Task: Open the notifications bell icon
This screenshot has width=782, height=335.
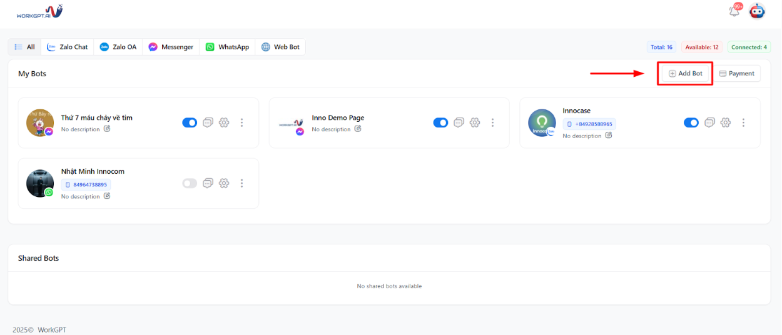Action: point(734,11)
